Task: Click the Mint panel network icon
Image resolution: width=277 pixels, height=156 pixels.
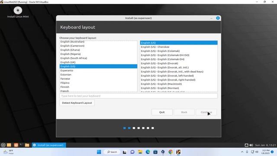Action: (x=246, y=145)
